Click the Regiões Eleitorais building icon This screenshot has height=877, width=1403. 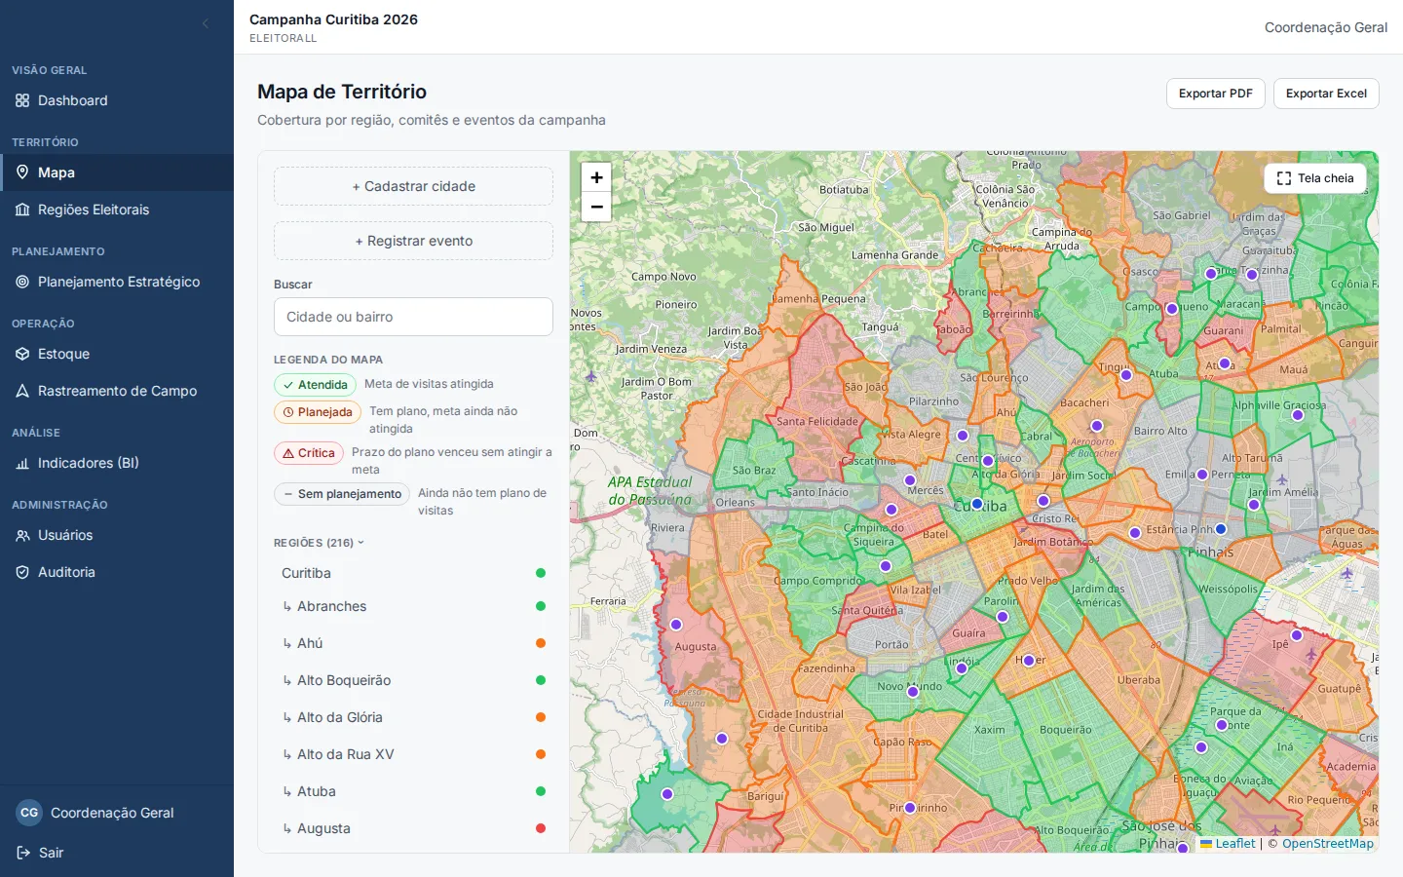tap(22, 210)
